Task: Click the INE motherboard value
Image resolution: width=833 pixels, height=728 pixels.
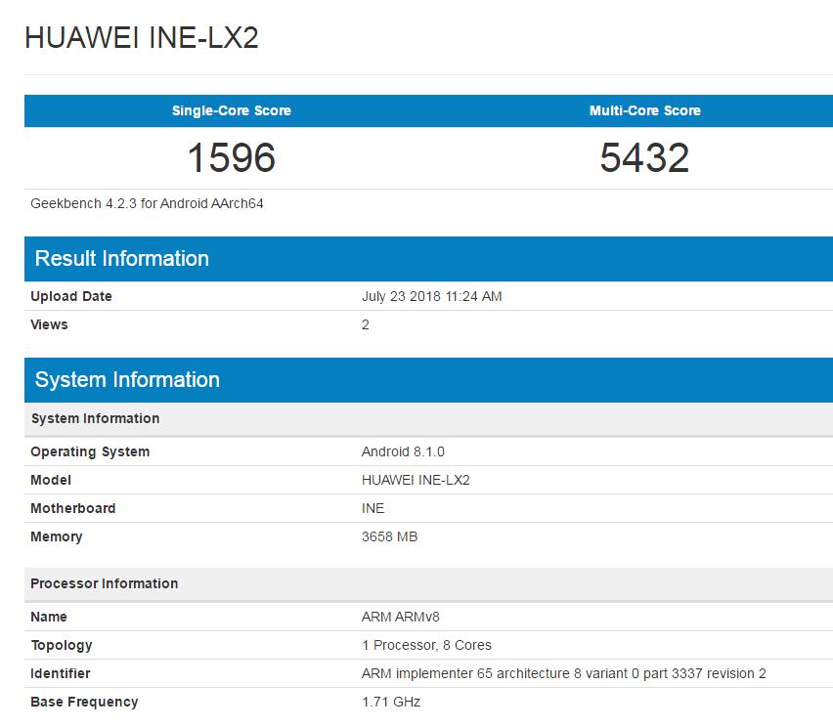Action: pyautogui.click(x=373, y=508)
